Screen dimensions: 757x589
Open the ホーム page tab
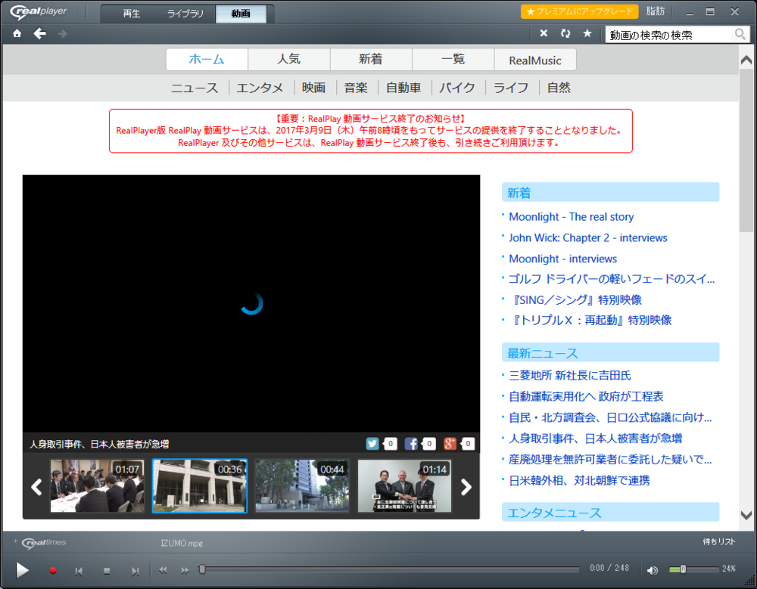(207, 59)
